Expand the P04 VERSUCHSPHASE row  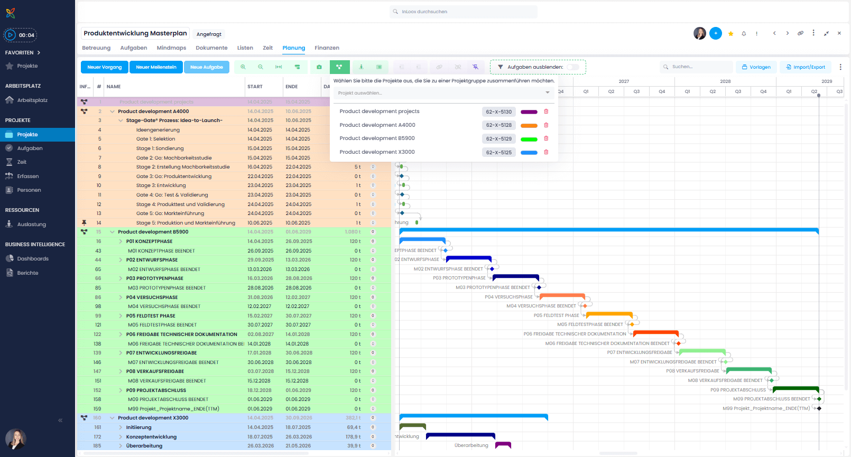tap(121, 297)
